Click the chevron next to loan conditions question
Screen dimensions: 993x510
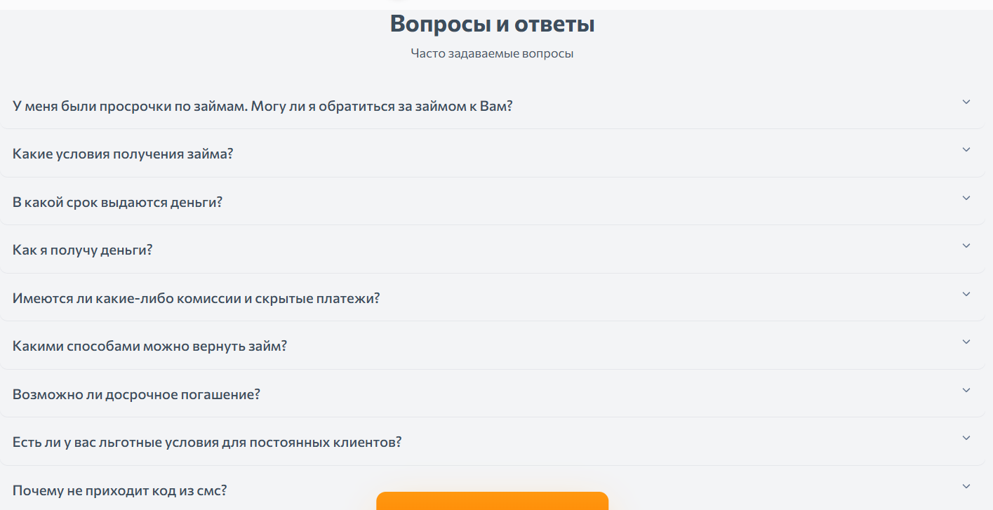coord(968,149)
